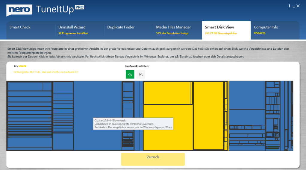
Task: Click the PRO badge next to TuneItUp
Action: [x=79, y=7]
